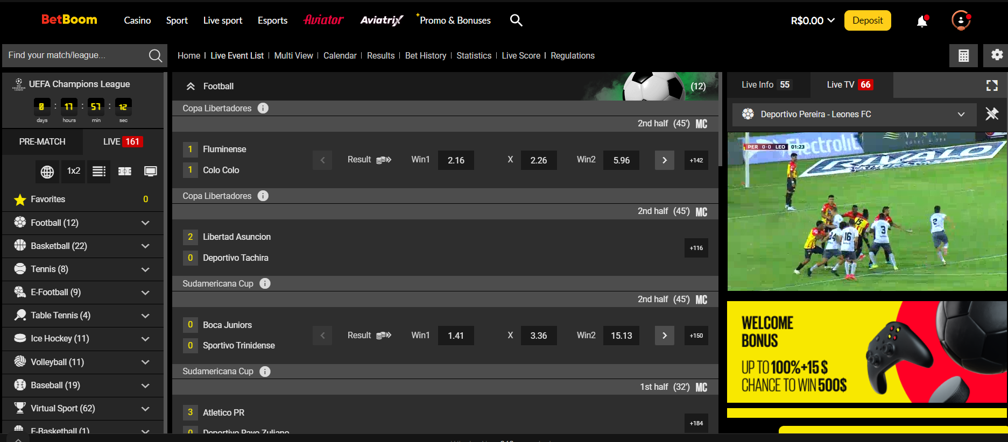The image size is (1008, 442).
Task: Open the user profile avatar icon
Action: [x=961, y=20]
